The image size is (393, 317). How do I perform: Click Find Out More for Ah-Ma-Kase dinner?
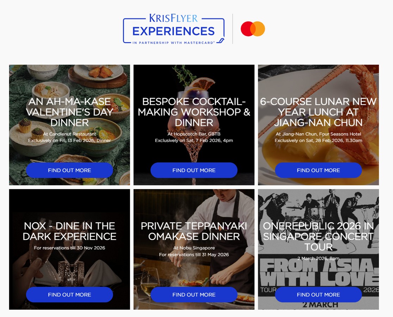coord(69,170)
